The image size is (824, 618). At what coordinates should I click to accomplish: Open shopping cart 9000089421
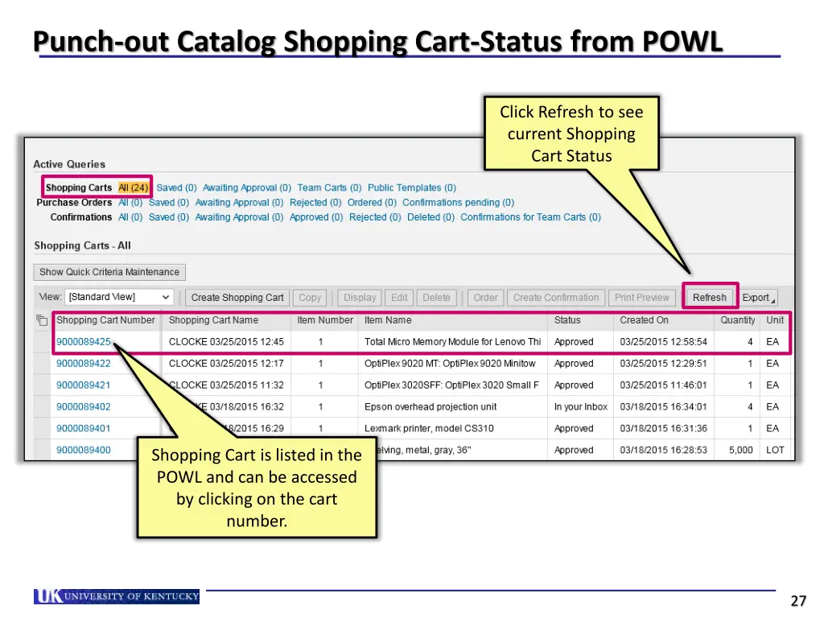[x=84, y=385]
